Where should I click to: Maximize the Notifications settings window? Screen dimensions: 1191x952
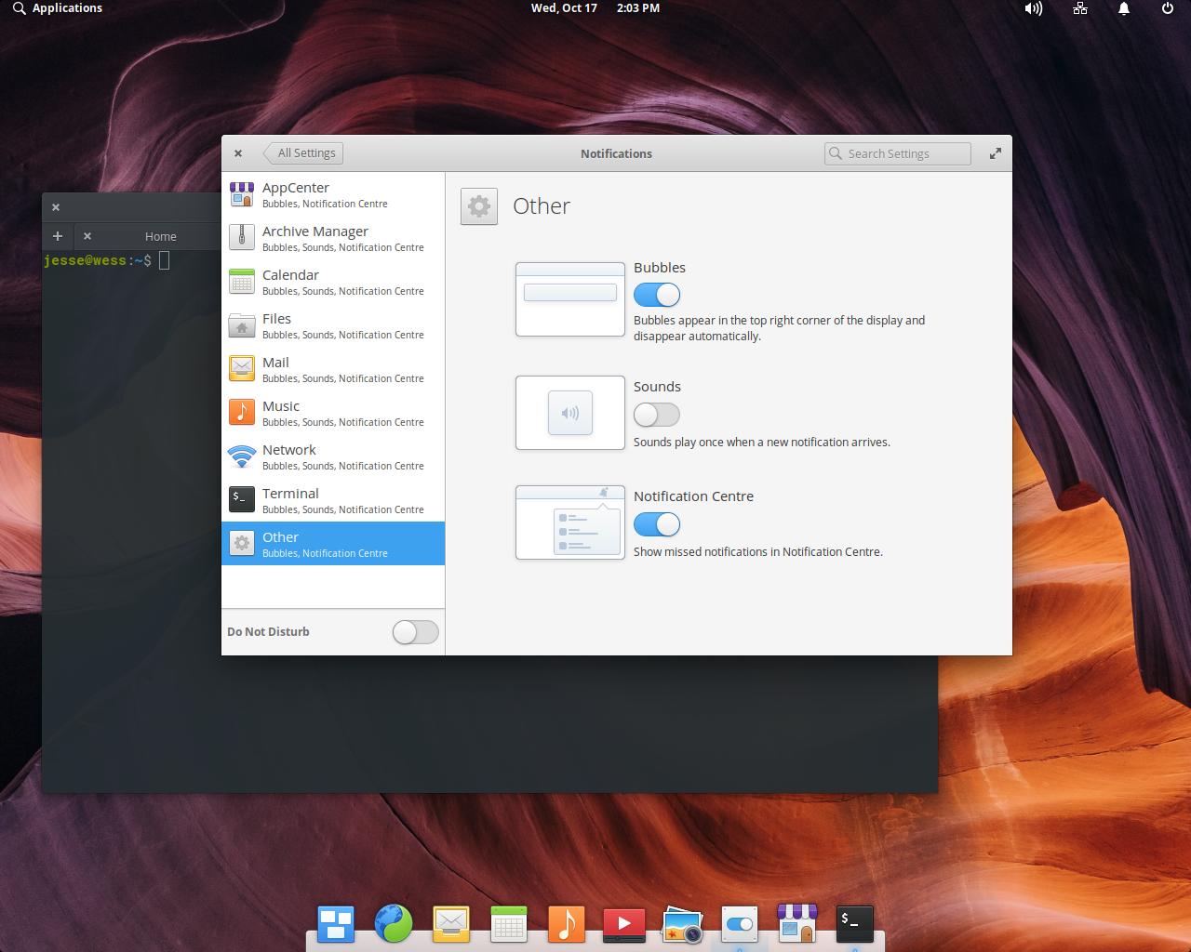[996, 153]
